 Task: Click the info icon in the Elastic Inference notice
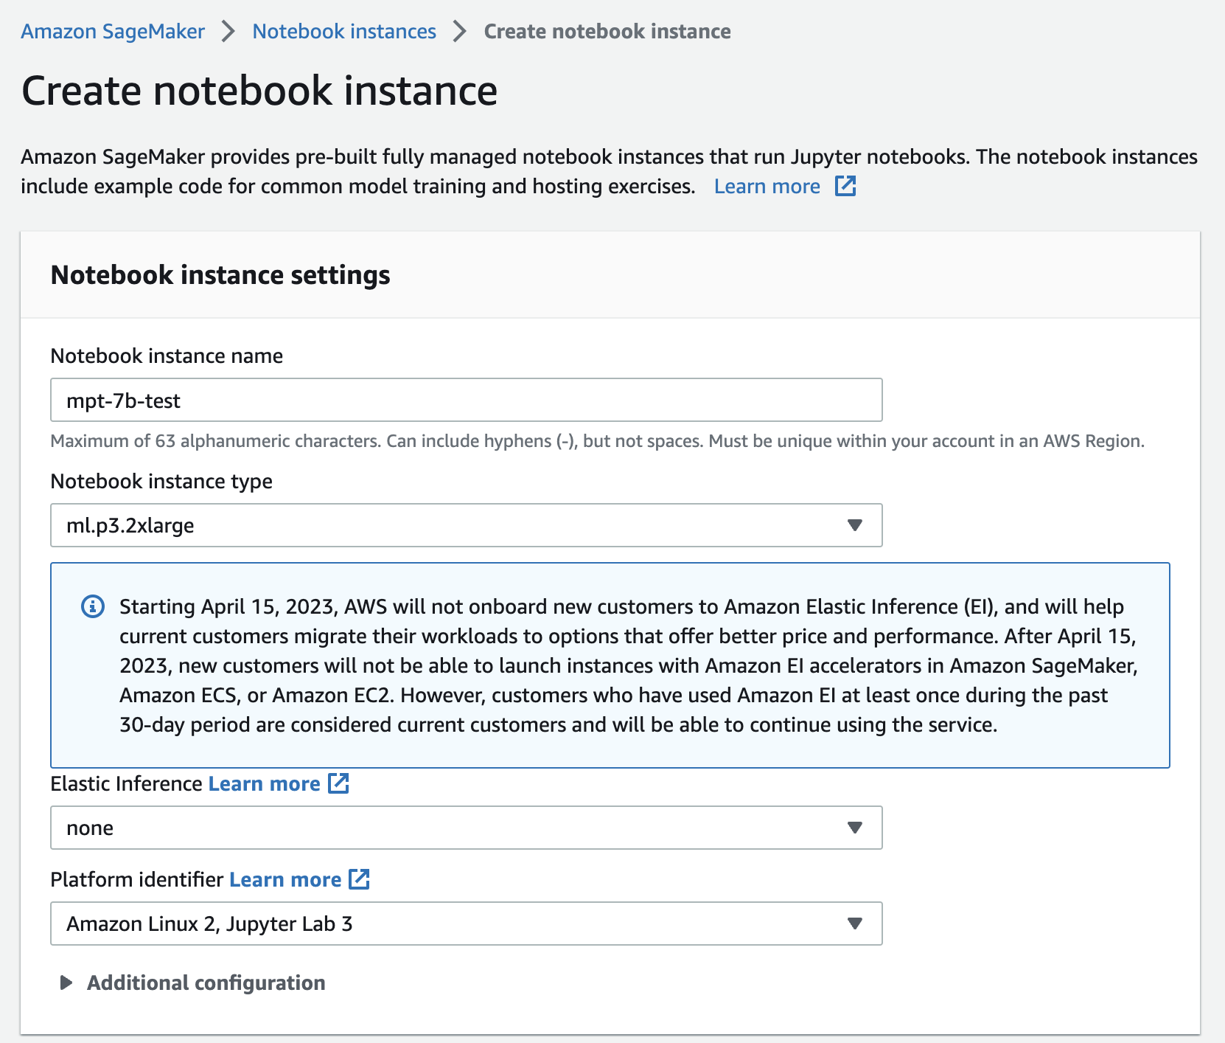(x=91, y=606)
